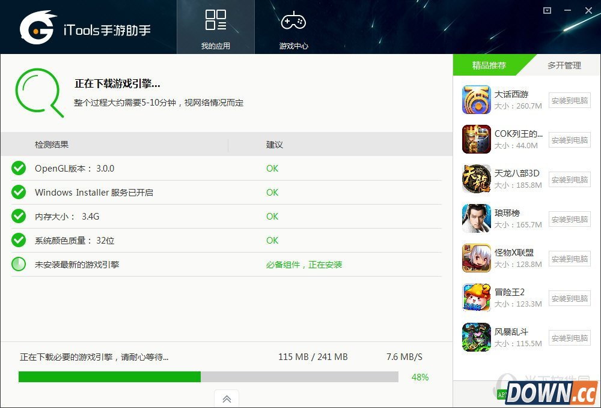Install 大话西游 to computer
Image resolution: width=601 pixels, height=408 pixels.
point(570,101)
